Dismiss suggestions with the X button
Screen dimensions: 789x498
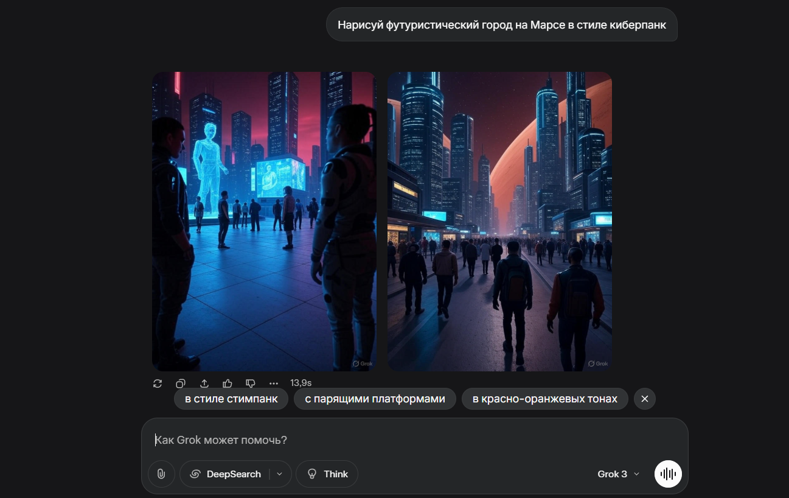tap(645, 399)
